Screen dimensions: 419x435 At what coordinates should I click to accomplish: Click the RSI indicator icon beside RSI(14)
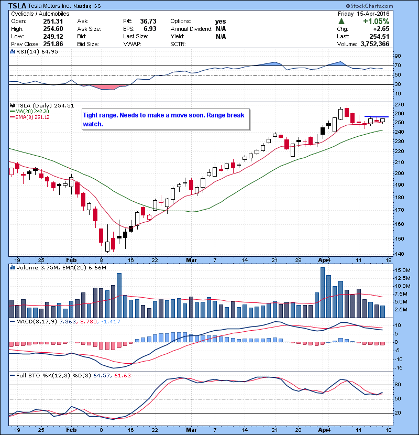click(12, 51)
